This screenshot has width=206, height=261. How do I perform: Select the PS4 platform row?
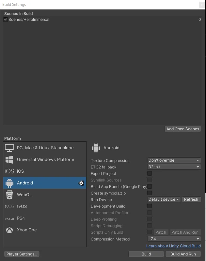click(x=45, y=218)
